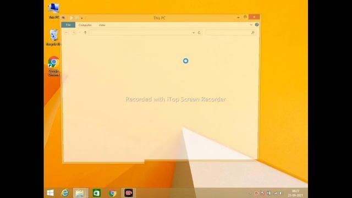
Task: Click the red recorder tray icon
Action: pos(256,193)
